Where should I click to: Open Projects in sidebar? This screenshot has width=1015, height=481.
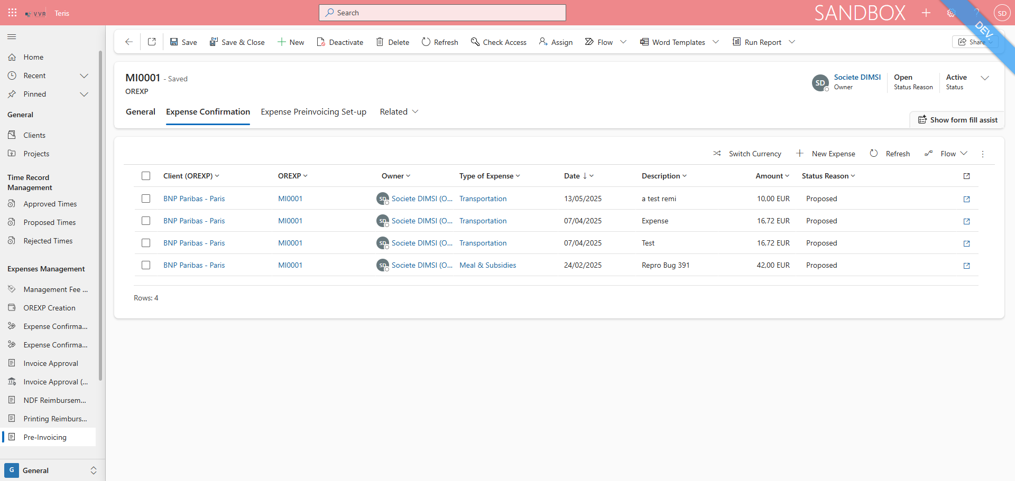click(x=48, y=154)
